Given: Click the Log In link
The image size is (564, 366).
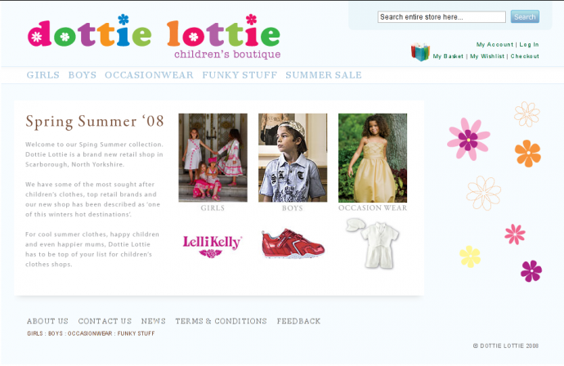Looking at the screenshot, I should coord(529,45).
